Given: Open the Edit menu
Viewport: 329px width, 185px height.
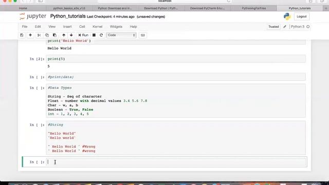Looking at the screenshot, I should click(38, 27).
